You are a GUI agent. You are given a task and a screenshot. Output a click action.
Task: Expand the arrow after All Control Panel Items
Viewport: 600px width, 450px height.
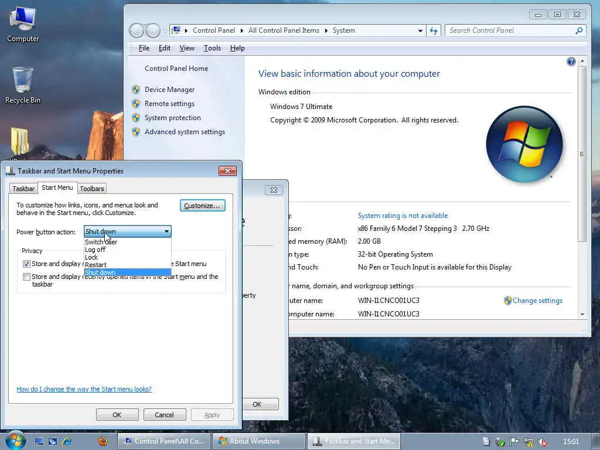(x=326, y=30)
